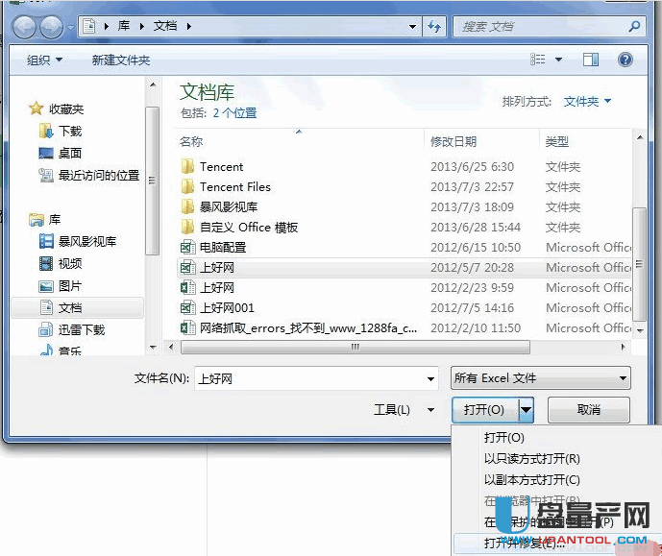The image size is (662, 556).
Task: Click the 自定义 Office 模板 folder icon
Action: 187,228
